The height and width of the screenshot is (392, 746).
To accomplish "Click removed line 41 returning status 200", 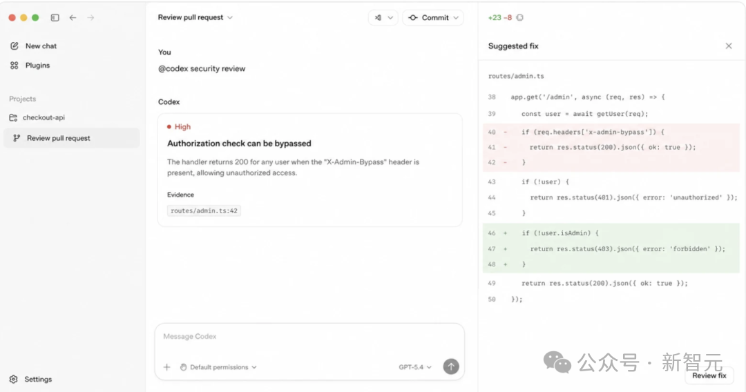I will (611, 147).
